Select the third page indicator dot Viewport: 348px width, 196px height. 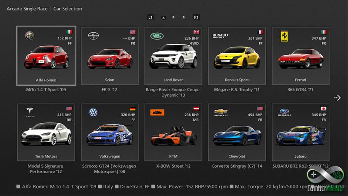(x=184, y=17)
